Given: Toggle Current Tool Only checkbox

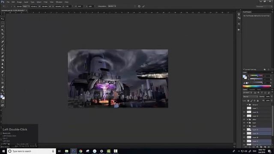Looking at the screenshot, I should (244, 69).
